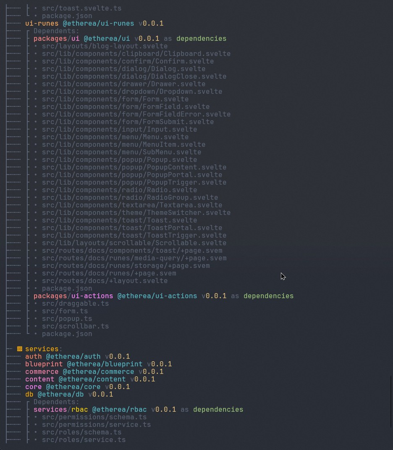Click the toast/Toast.svelte file path
The width and height of the screenshot is (393, 450).
119,220
